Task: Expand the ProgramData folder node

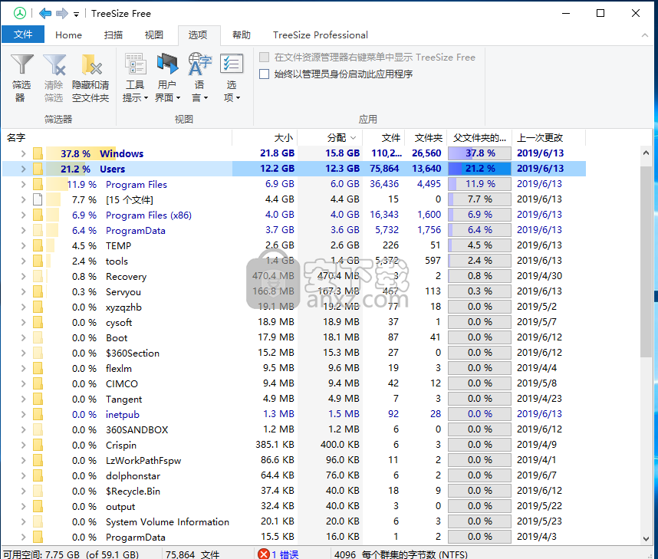Action: point(24,230)
